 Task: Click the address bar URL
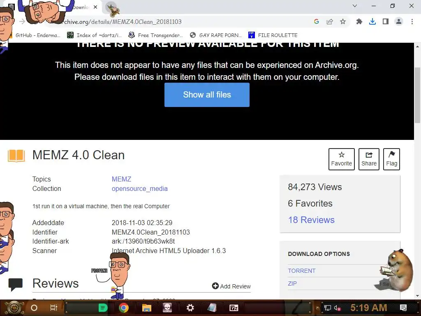(120, 21)
